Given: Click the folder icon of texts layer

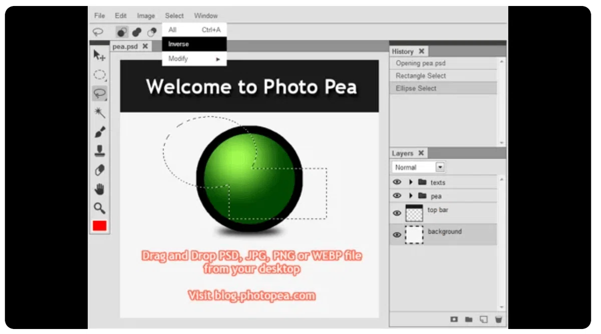Looking at the screenshot, I should coord(422,182).
